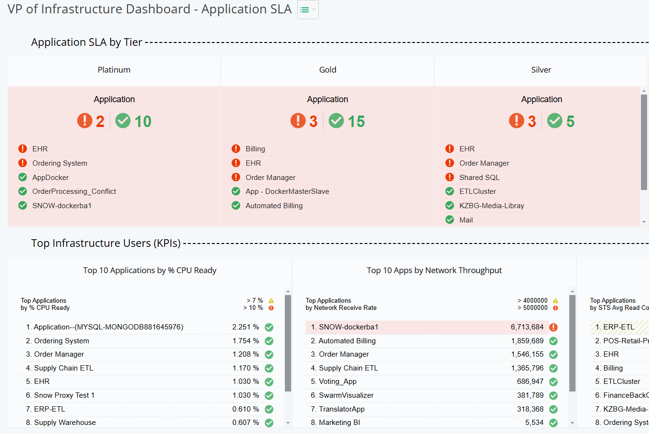This screenshot has height=434, width=649.
Task: Click alert icon beside Gold Billing
Action: [x=236, y=148]
